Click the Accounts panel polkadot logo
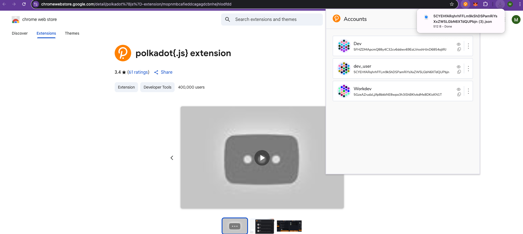The width and height of the screenshot is (523, 234). pyautogui.click(x=337, y=18)
